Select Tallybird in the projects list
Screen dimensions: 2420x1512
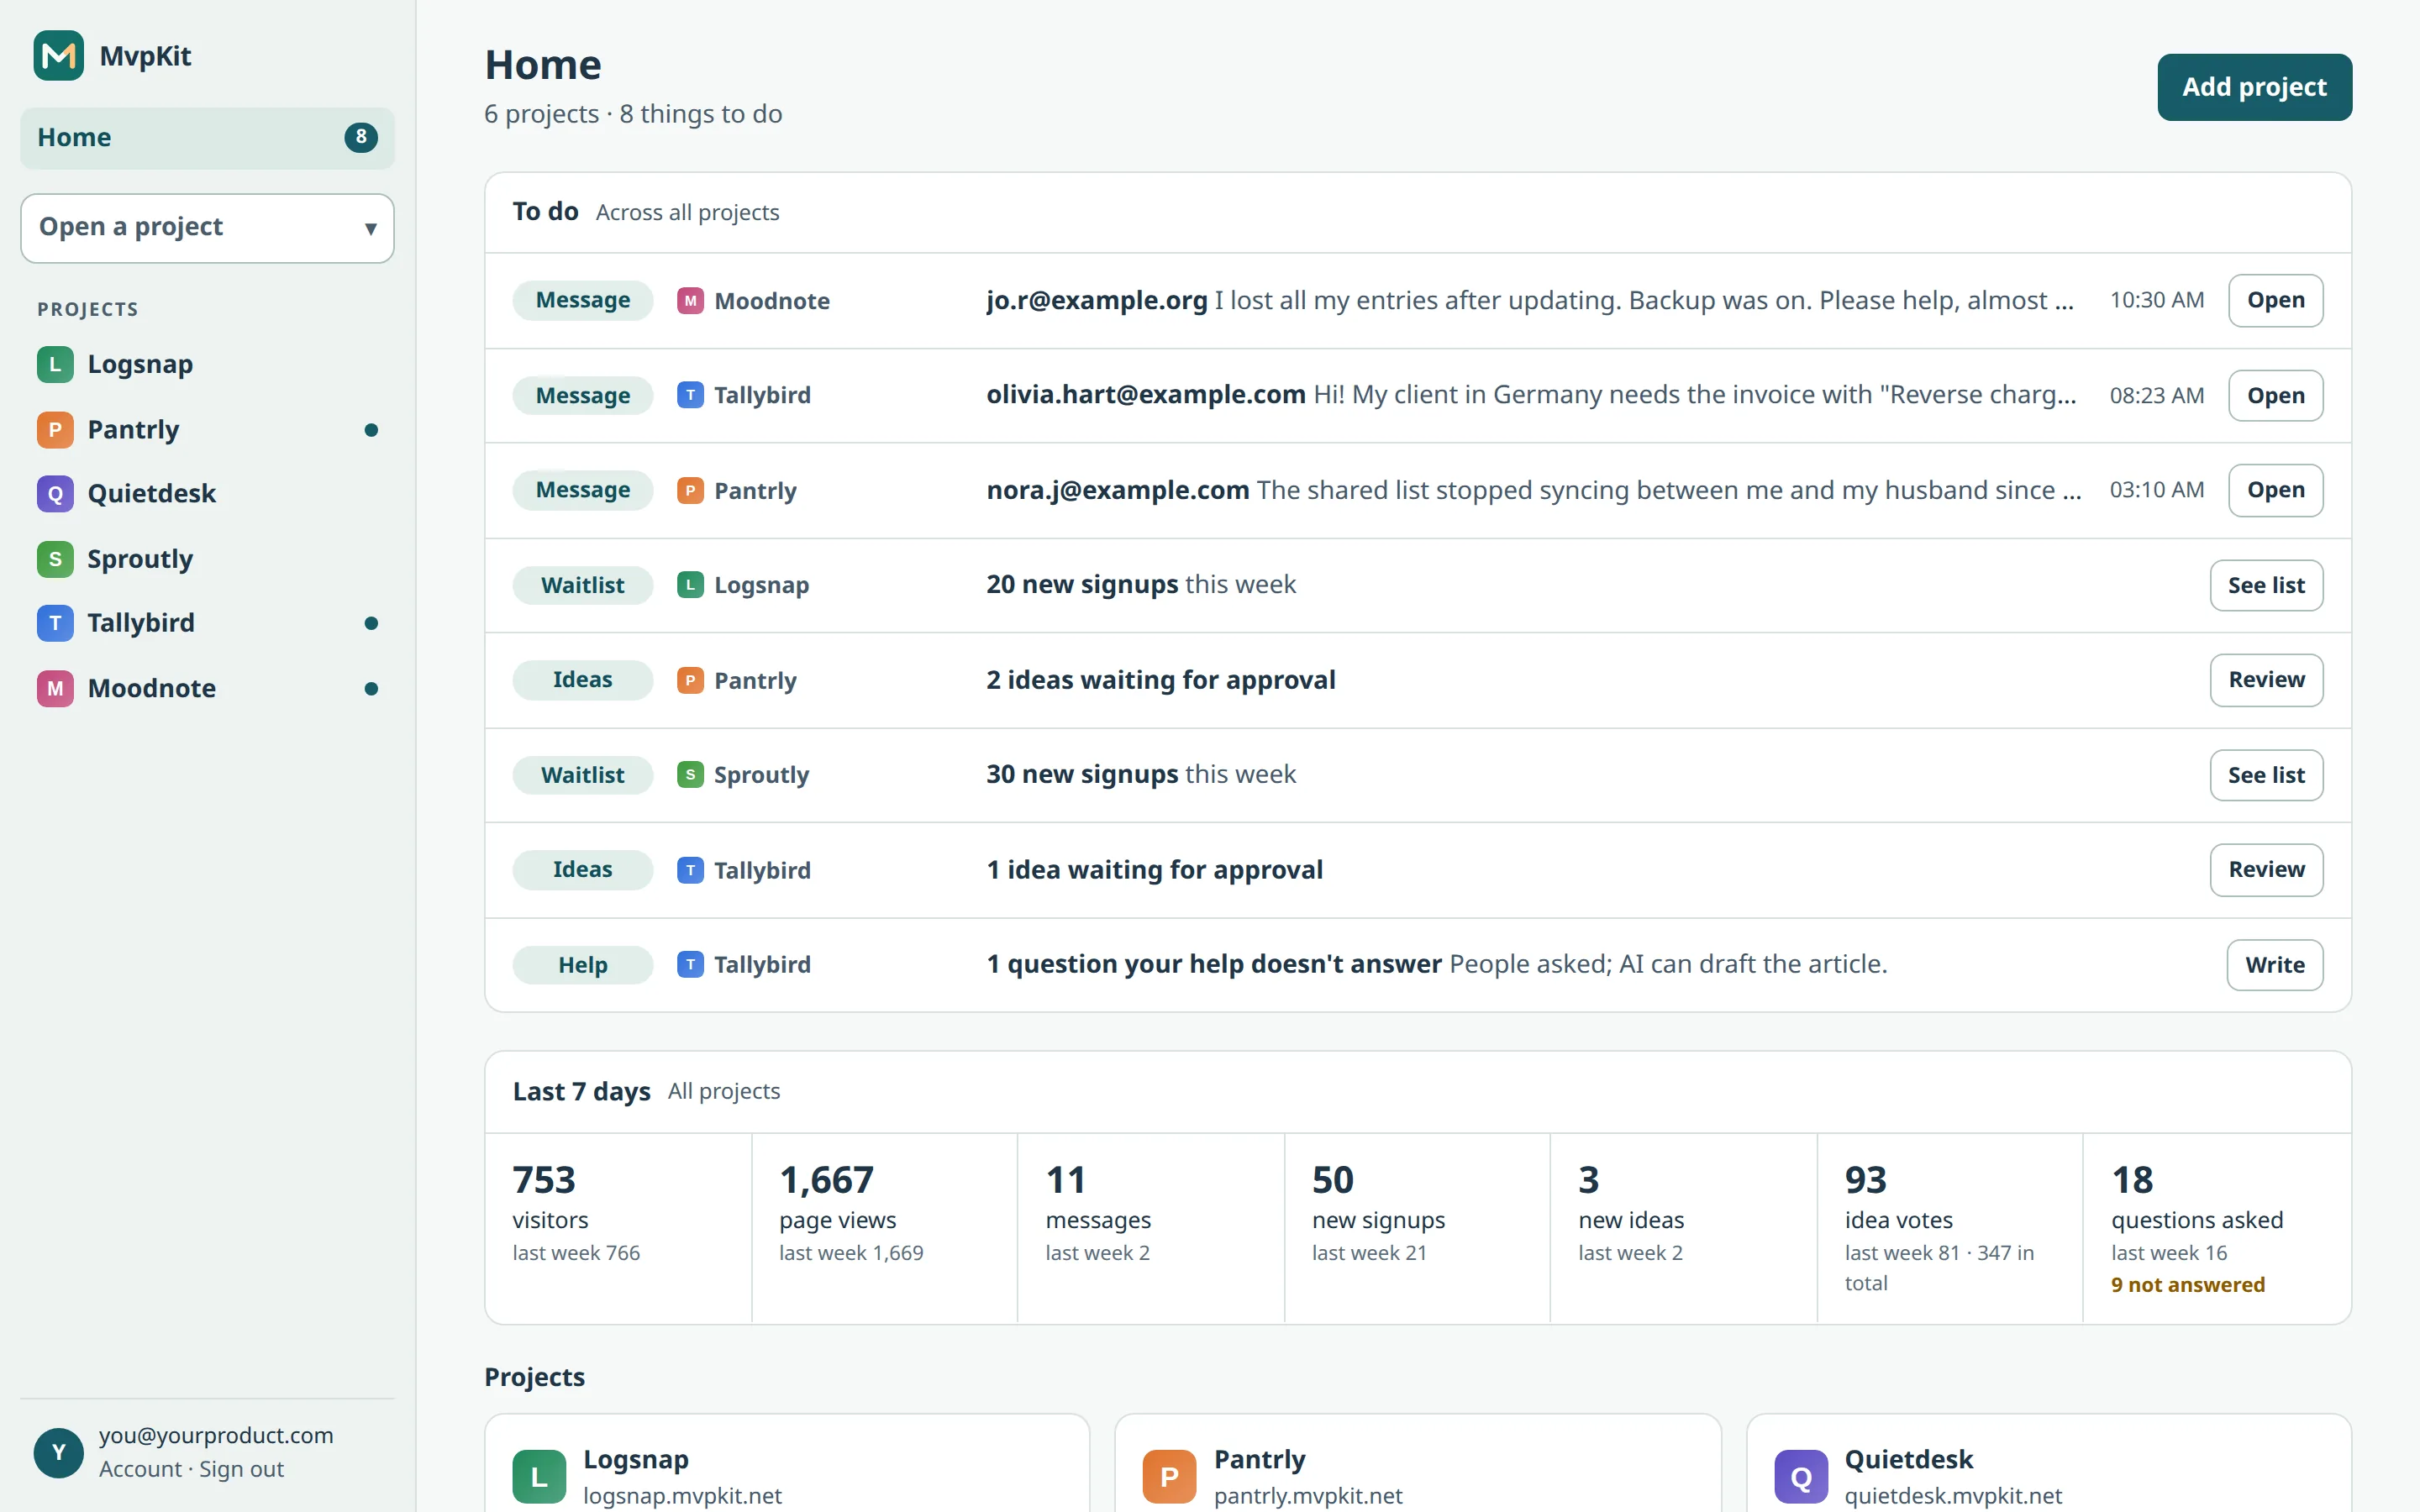207,623
